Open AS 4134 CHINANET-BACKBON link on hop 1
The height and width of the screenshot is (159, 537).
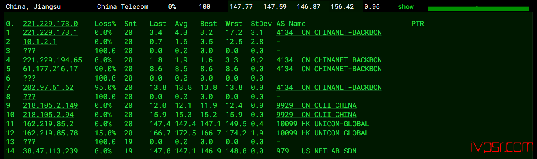329,33
